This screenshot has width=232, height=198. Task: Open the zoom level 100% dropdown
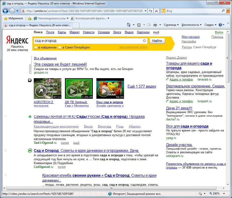pyautogui.click(x=217, y=194)
